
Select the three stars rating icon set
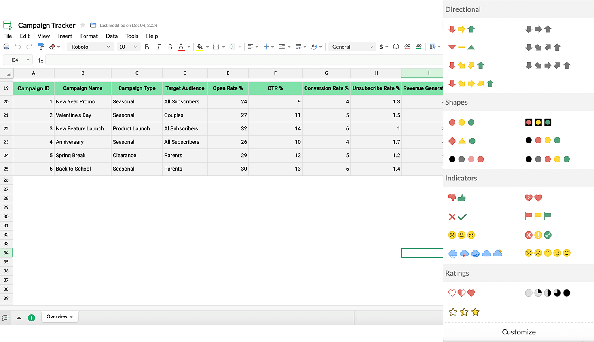click(464, 312)
